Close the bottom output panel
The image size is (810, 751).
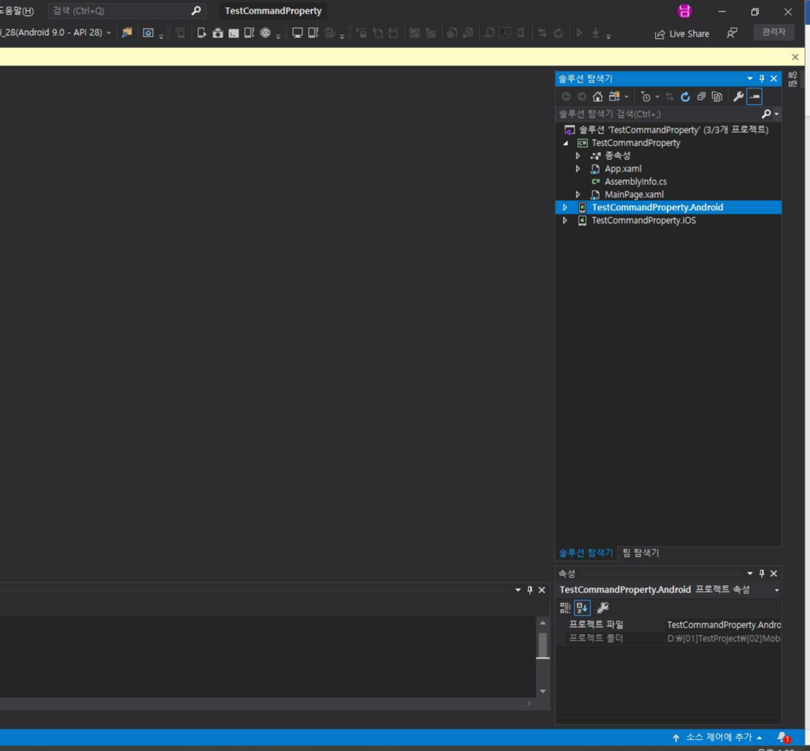tap(542, 590)
